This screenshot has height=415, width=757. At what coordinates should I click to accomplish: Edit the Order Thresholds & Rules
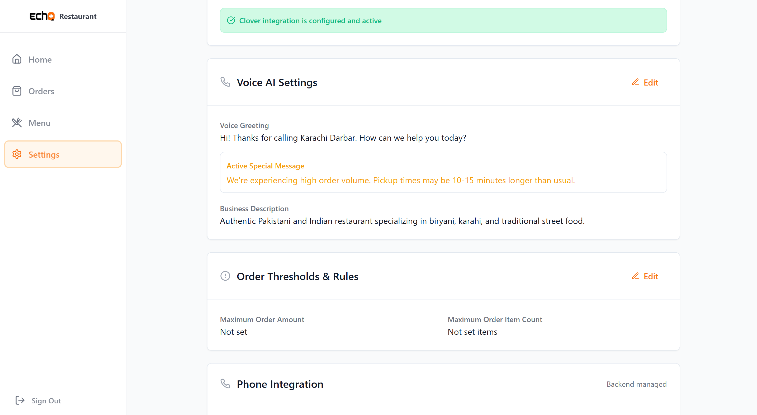(645, 276)
